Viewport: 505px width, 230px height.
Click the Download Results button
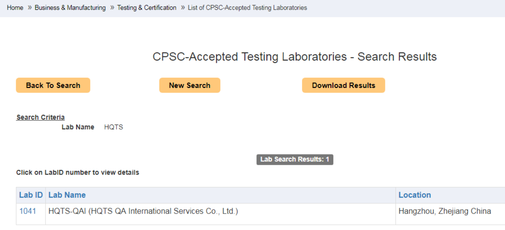343,86
